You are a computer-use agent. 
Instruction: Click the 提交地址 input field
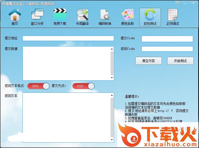click(68, 38)
